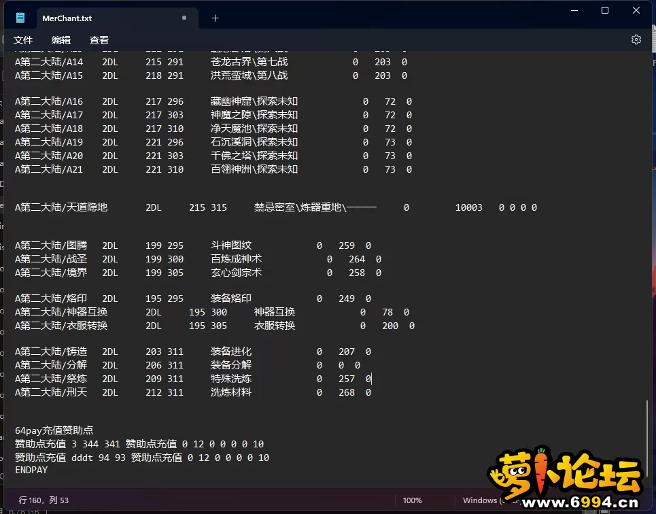Click text 净天魔池\探索未知
656x514 pixels.
pos(254,128)
